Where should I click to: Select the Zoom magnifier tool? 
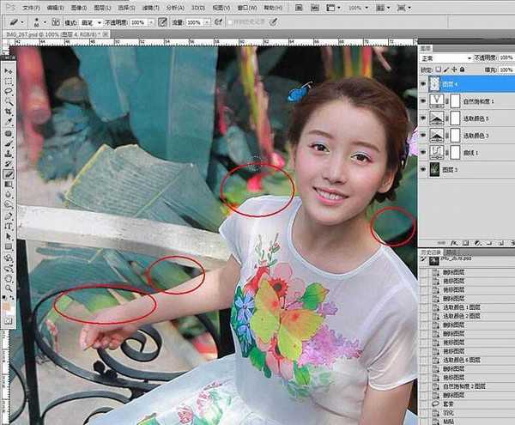click(x=9, y=288)
